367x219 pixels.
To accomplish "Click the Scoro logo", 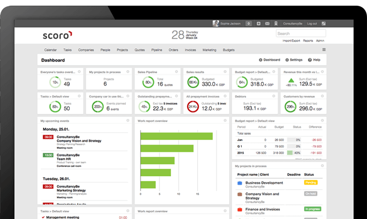I will (57, 35).
